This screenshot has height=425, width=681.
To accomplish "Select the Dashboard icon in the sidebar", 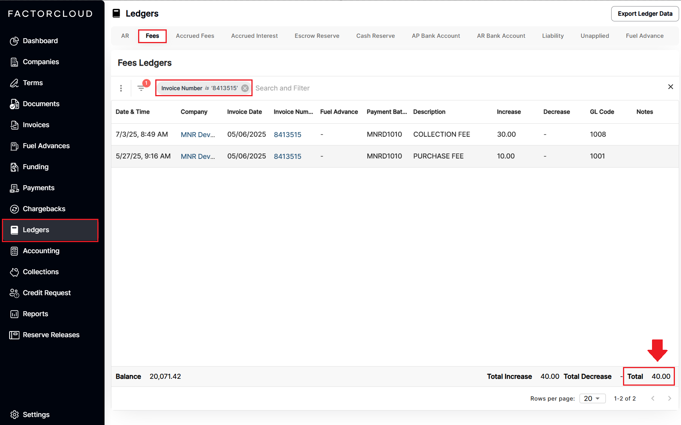I will point(14,41).
